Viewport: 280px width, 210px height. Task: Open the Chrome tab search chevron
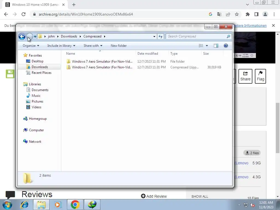pyautogui.click(x=247, y=5)
